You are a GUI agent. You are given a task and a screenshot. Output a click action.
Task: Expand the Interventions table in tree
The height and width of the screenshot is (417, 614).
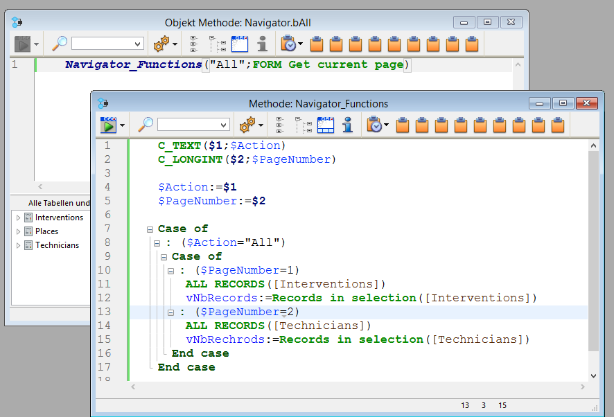(x=19, y=218)
